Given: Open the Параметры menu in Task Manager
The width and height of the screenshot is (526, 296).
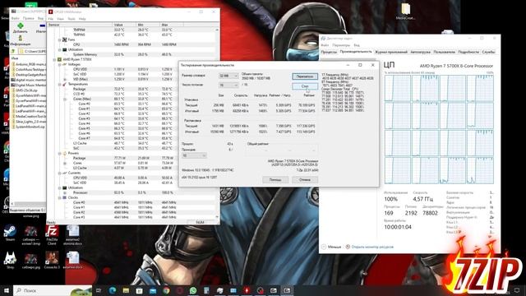Looking at the screenshot, I should pos(341,45).
